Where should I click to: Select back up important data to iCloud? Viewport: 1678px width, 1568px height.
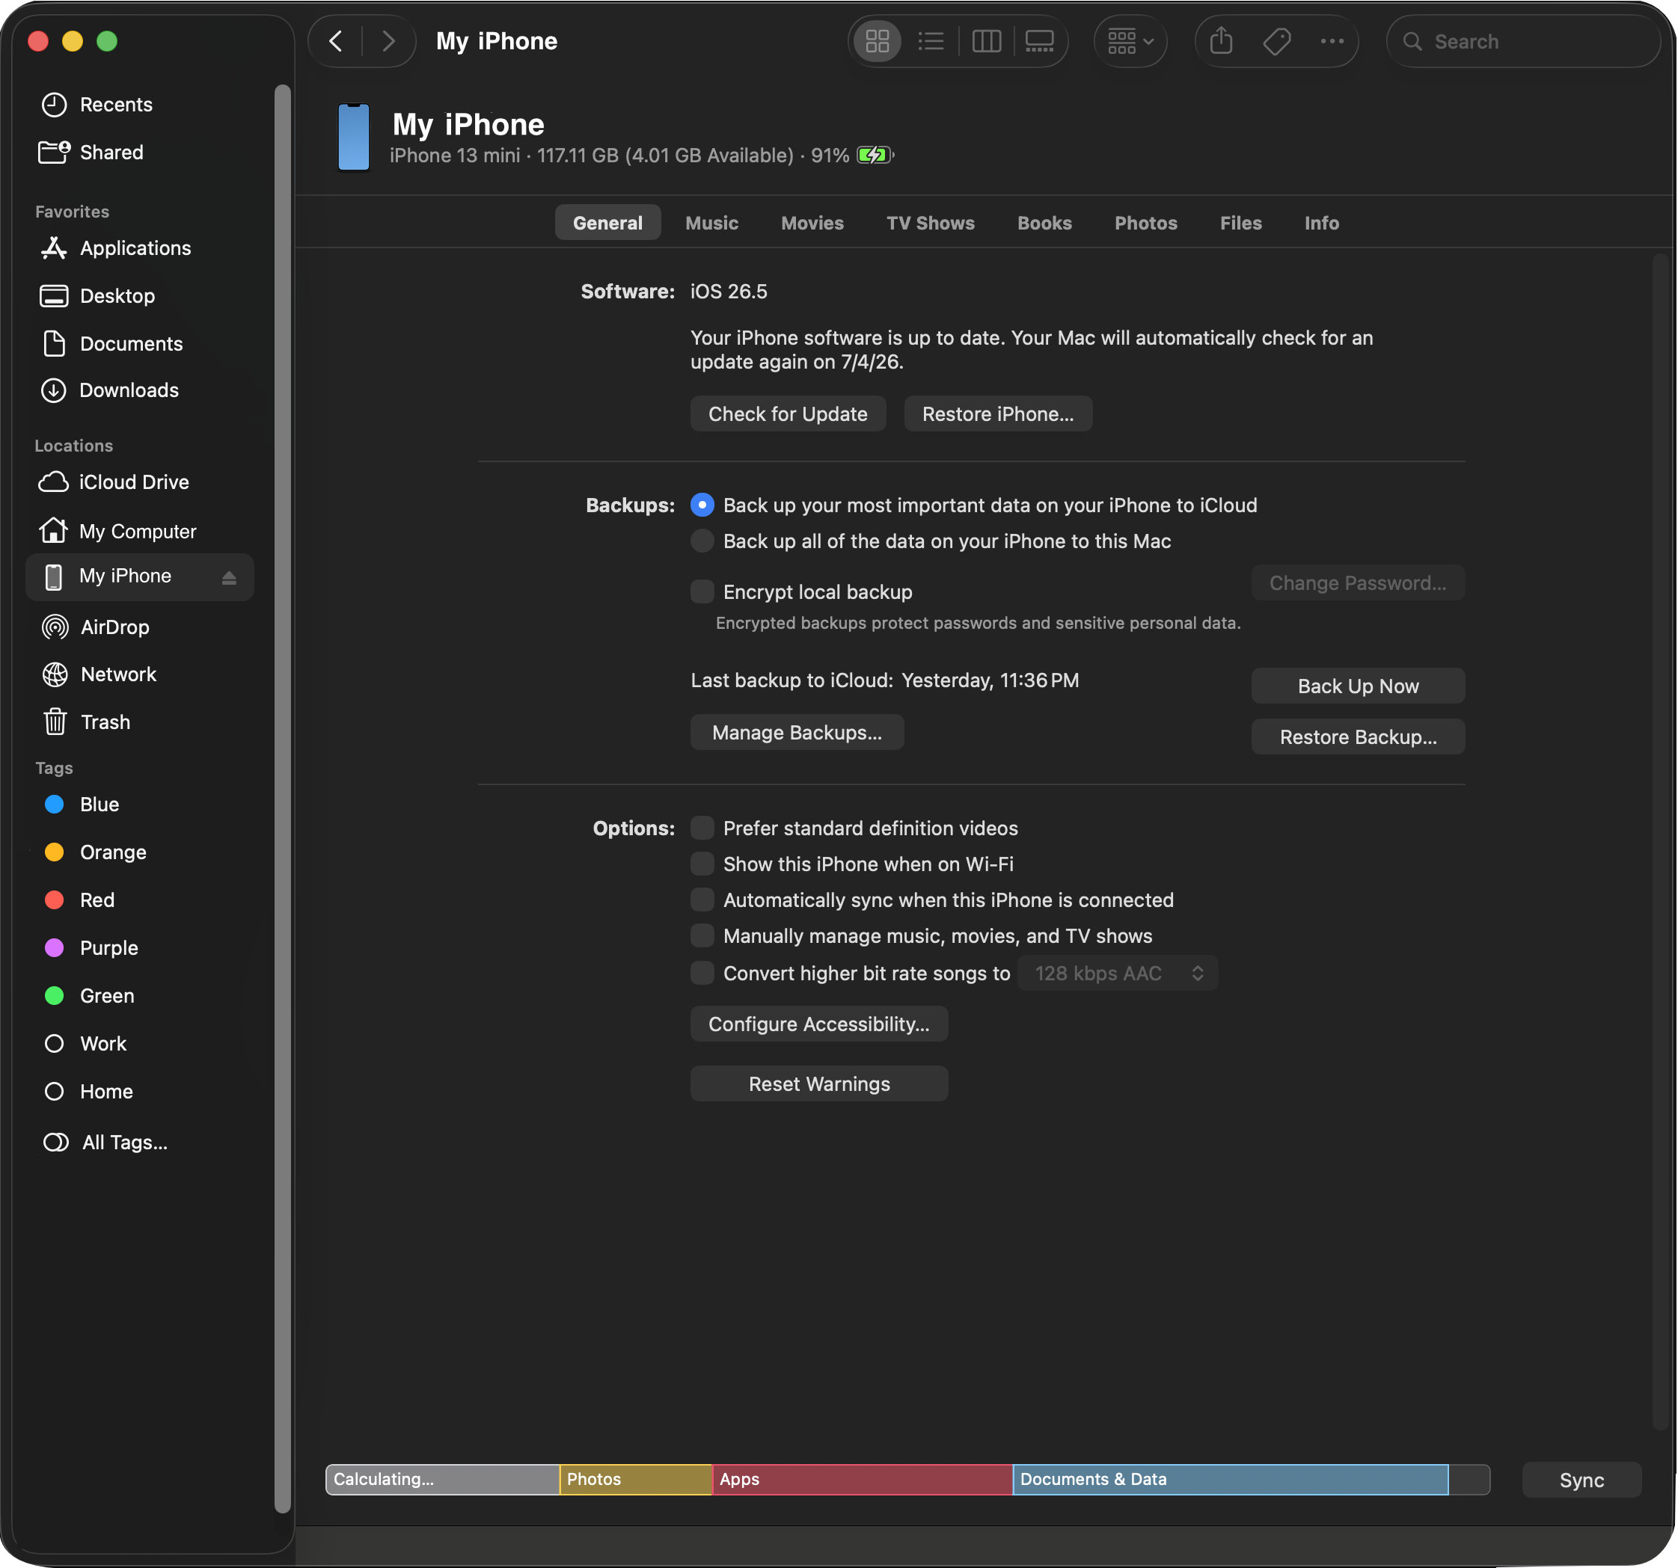[x=702, y=505]
